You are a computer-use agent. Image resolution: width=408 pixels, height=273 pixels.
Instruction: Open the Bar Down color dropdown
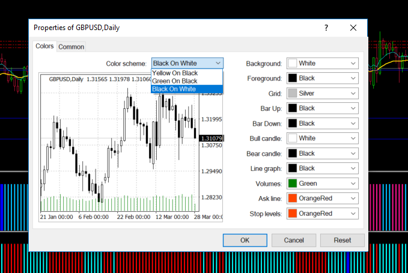(x=323, y=123)
